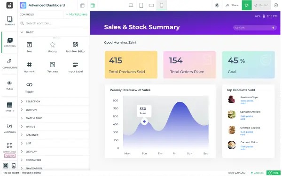Image resolution: width=282 pixels, height=176 pixels.
Task: Select the Numeric hash control
Action: tap(29, 67)
